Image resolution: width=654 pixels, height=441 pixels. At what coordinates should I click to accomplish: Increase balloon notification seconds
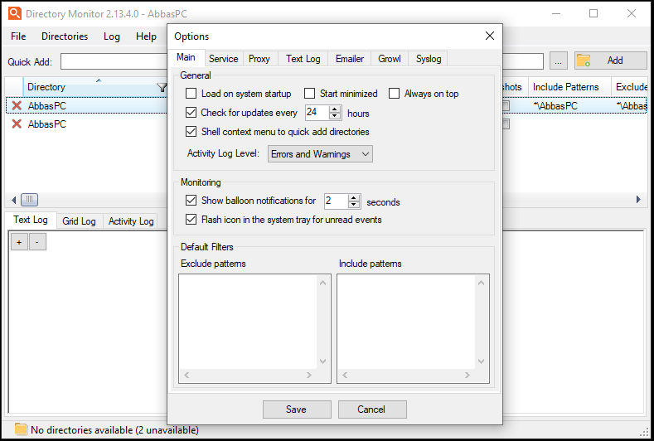click(x=354, y=198)
